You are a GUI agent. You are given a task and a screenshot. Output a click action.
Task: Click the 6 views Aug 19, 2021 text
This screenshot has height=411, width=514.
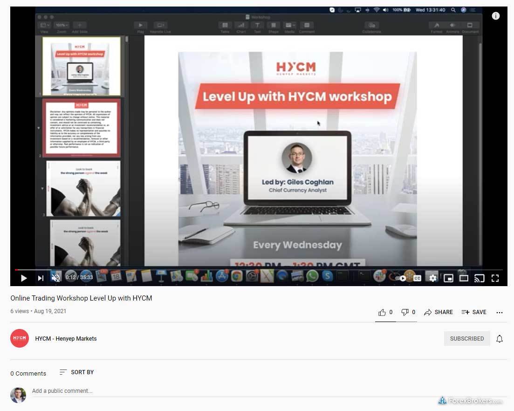pos(38,311)
